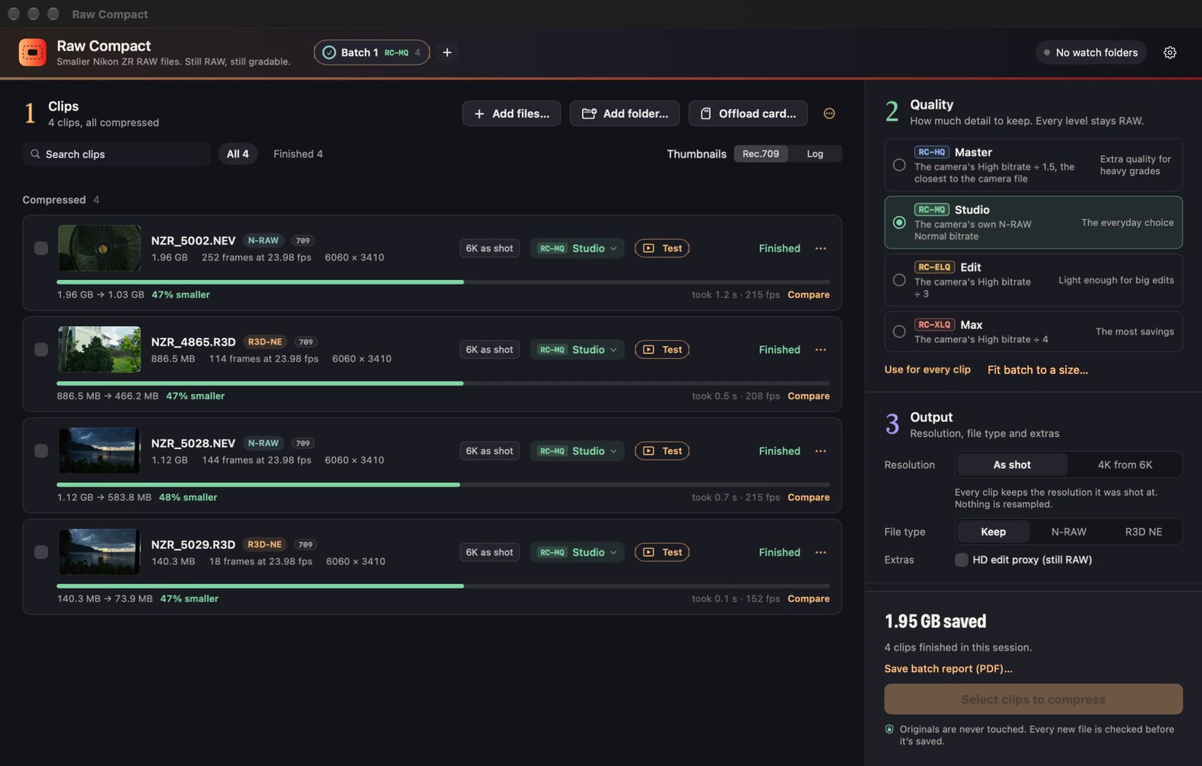1202x766 pixels.
Task: Switch to the Batch 1 tab
Action: point(372,53)
